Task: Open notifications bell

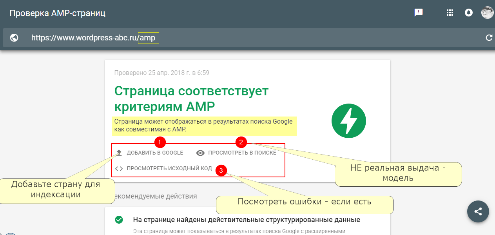Action: pyautogui.click(x=468, y=13)
